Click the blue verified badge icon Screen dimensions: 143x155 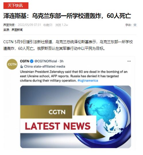[x=32, y=61]
